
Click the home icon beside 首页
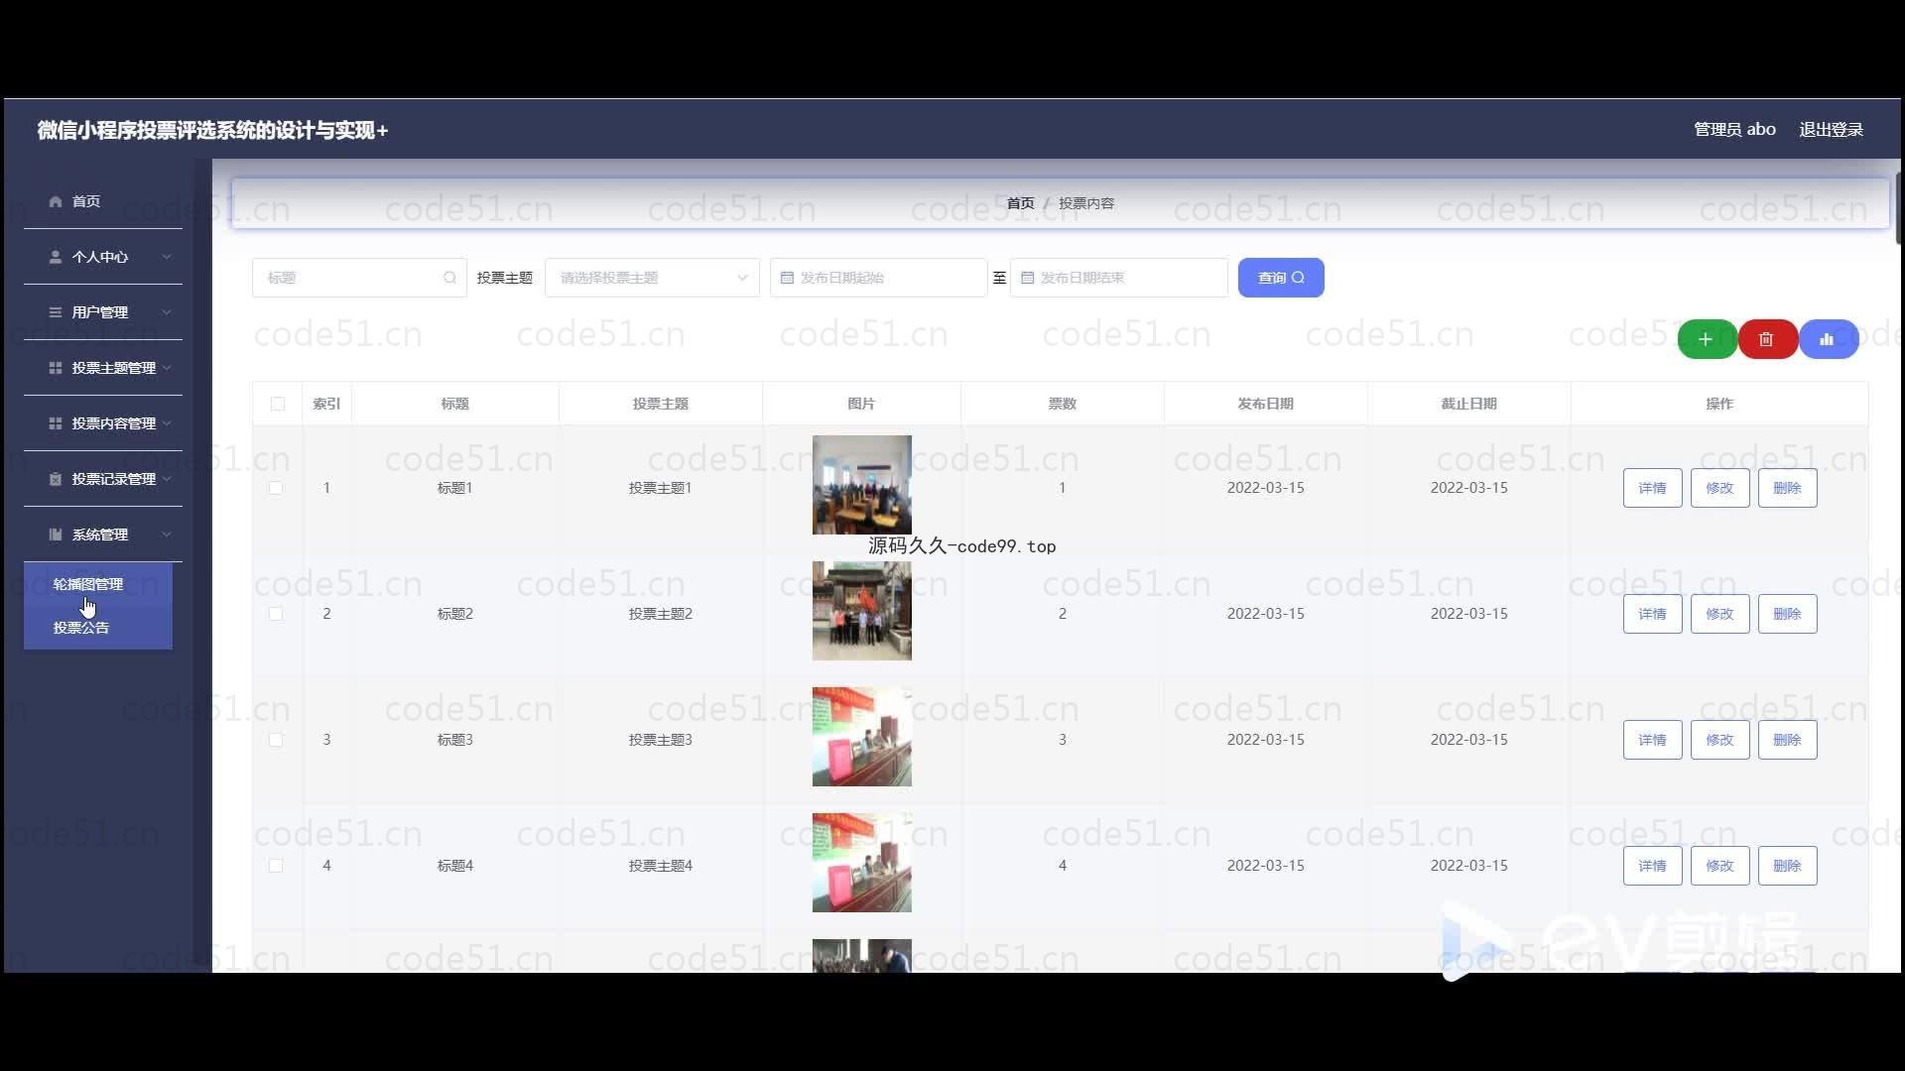[x=56, y=201]
